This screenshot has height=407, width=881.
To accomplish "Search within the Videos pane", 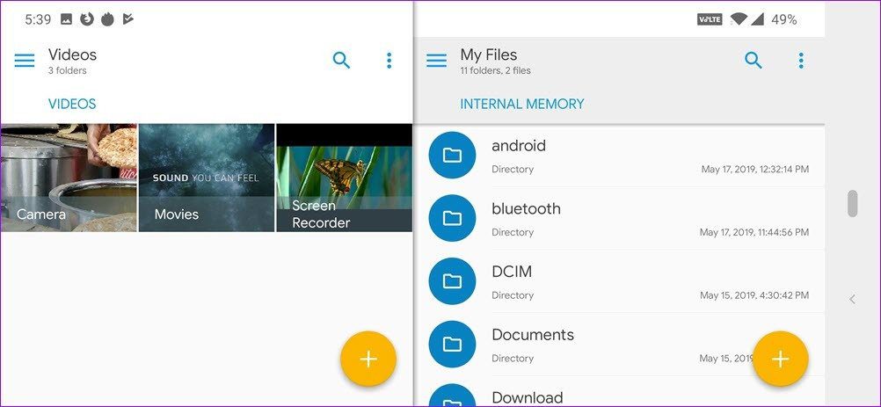I will [342, 60].
